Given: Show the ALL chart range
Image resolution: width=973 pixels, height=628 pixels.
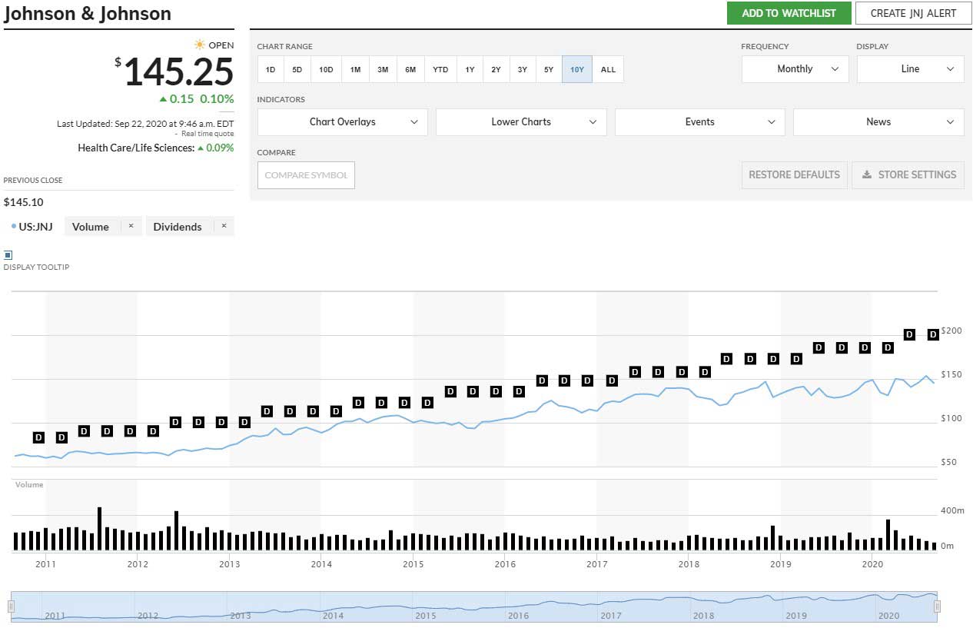Looking at the screenshot, I should [608, 69].
